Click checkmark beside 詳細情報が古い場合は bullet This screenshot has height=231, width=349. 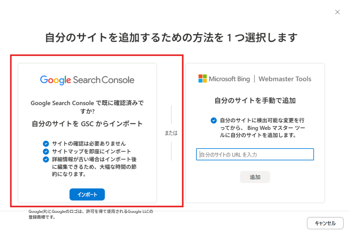[x=46, y=159]
